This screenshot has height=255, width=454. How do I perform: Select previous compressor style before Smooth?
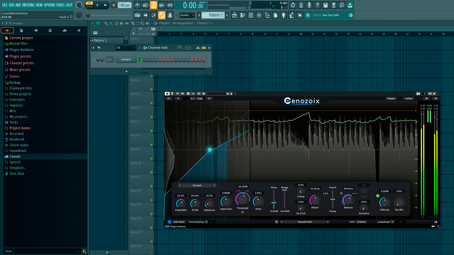(x=180, y=186)
